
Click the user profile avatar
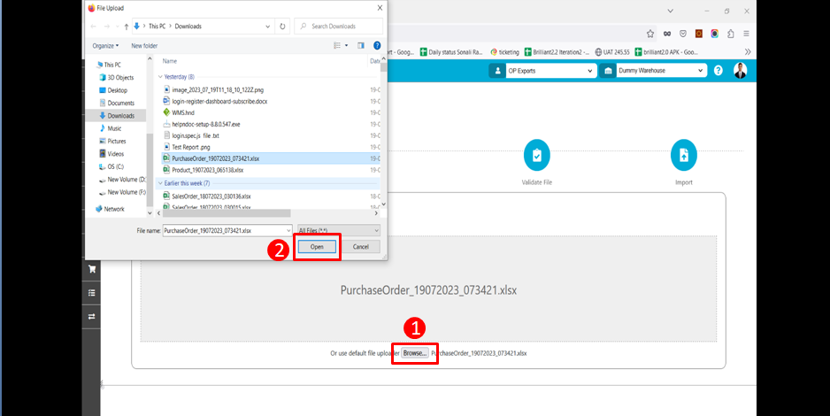click(740, 71)
